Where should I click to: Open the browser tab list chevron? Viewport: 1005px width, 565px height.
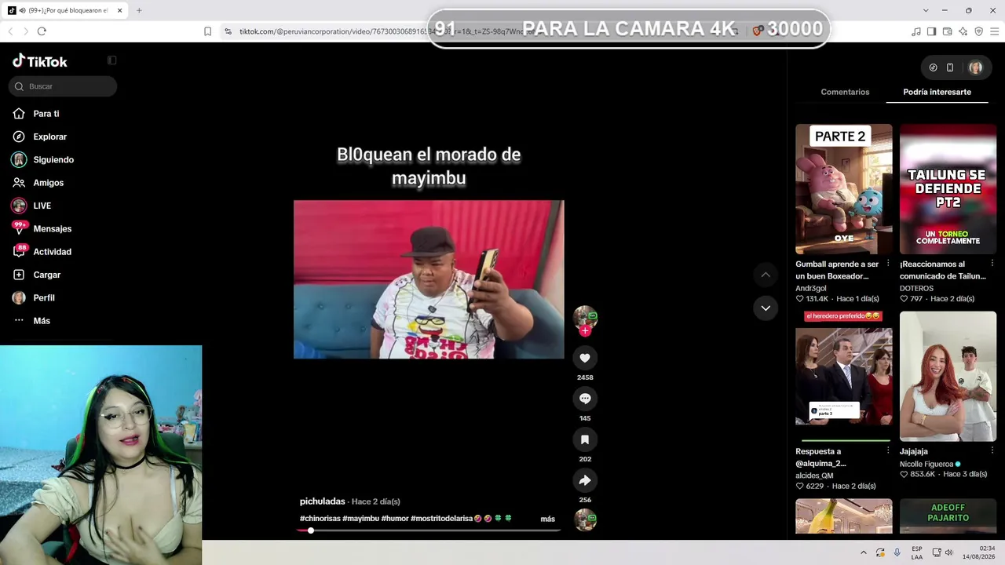tap(926, 10)
